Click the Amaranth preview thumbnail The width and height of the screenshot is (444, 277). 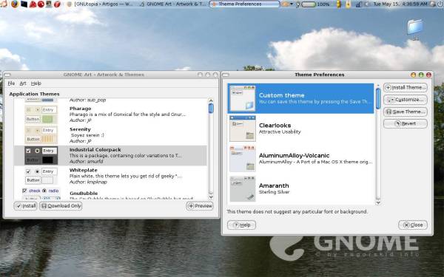pos(243,188)
